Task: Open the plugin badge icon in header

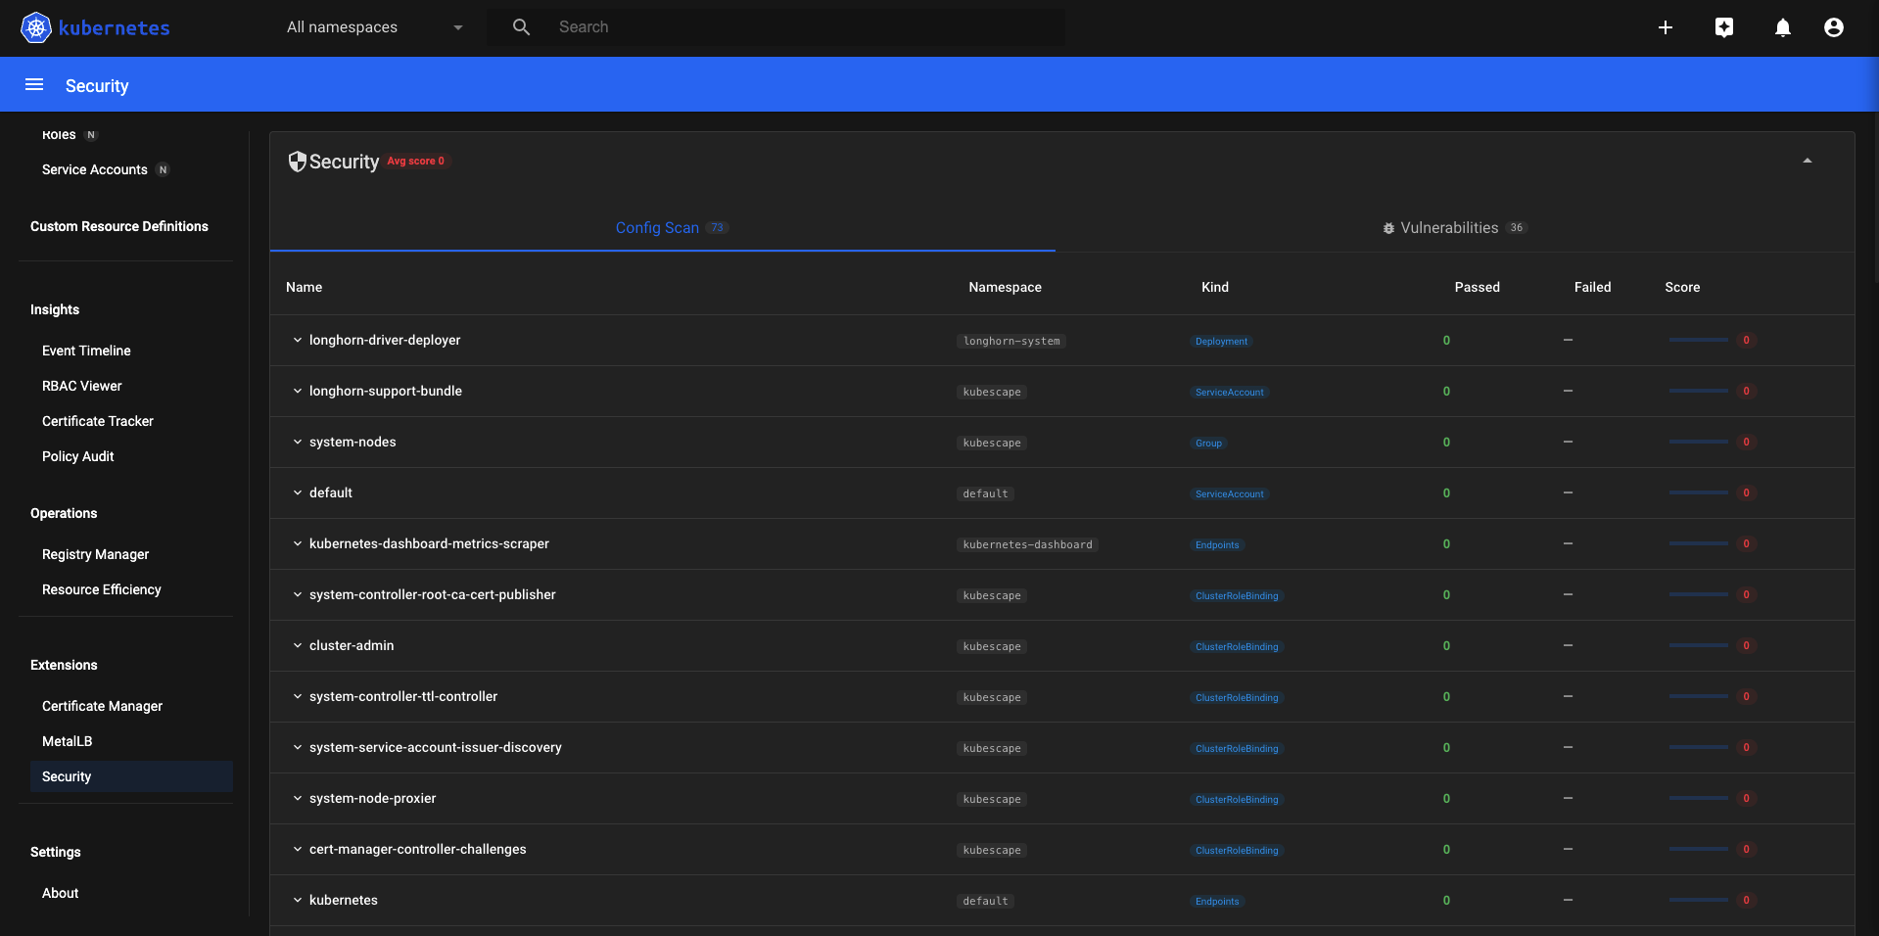Action: [1724, 27]
